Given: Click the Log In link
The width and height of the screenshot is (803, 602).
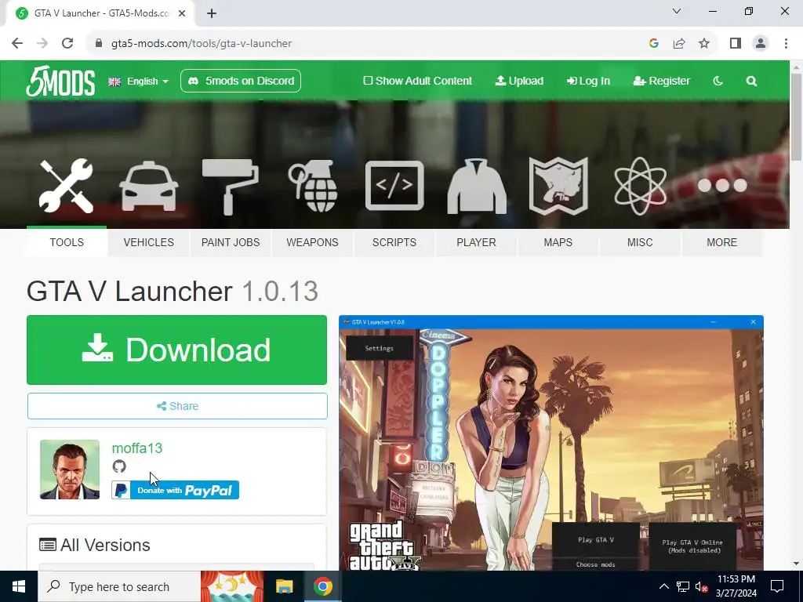Looking at the screenshot, I should pyautogui.click(x=588, y=81).
